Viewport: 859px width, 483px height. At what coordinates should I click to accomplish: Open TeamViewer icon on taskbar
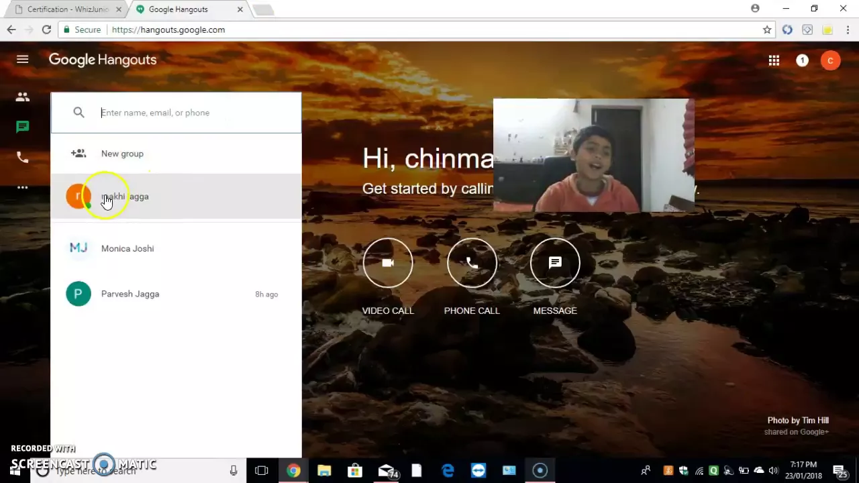478,471
